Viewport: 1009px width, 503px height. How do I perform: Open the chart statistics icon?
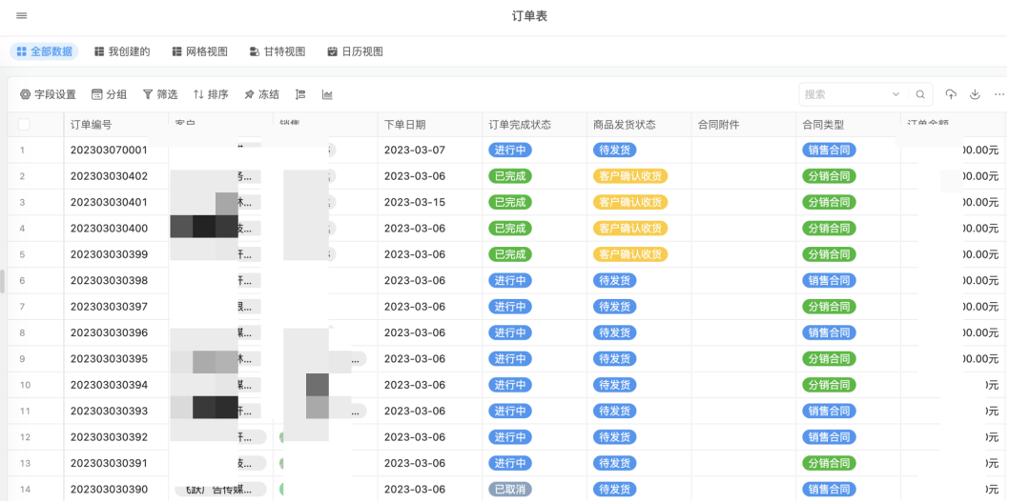tap(327, 94)
